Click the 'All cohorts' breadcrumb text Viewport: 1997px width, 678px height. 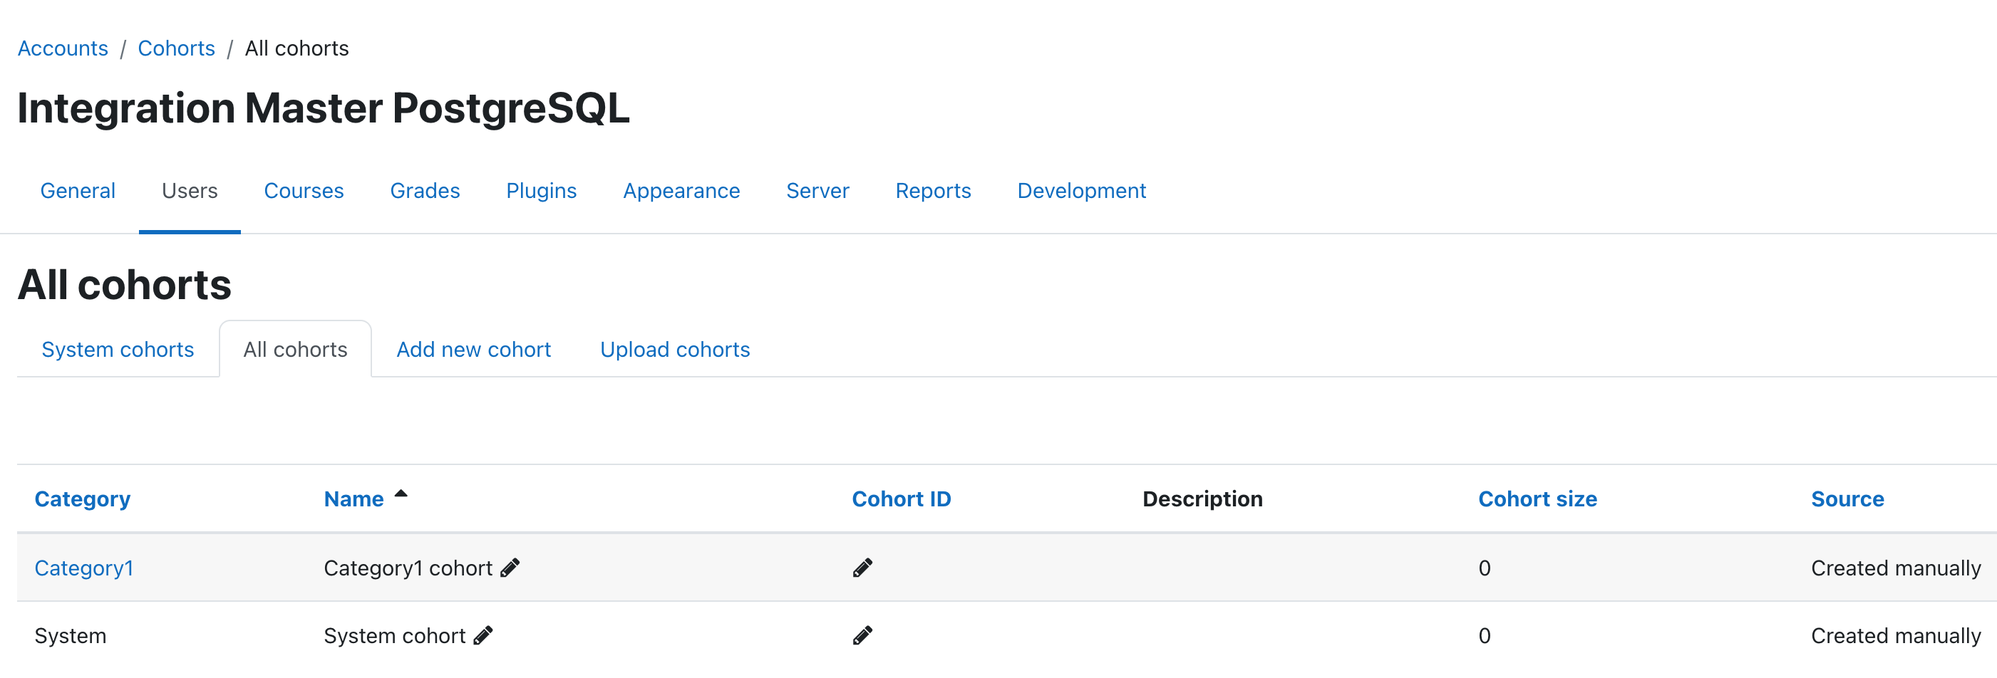297,48
